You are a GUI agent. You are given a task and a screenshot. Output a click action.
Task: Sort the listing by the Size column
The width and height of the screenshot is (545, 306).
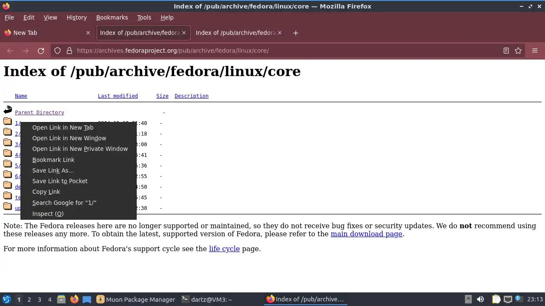(x=162, y=96)
